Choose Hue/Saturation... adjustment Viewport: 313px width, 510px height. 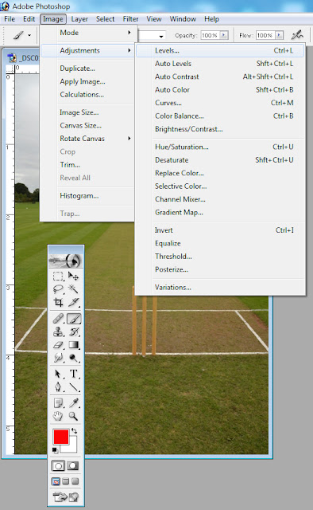tap(220, 147)
